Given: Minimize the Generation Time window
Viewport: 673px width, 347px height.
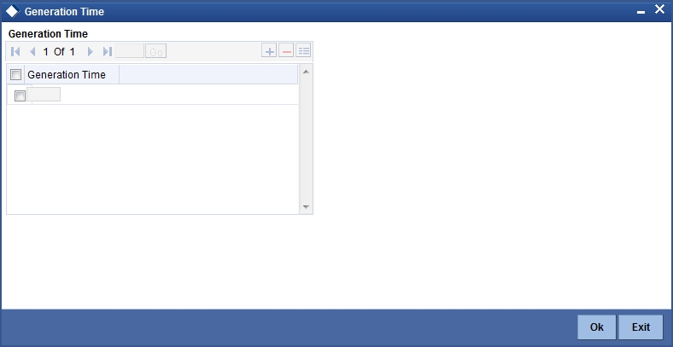Looking at the screenshot, I should click(x=641, y=12).
